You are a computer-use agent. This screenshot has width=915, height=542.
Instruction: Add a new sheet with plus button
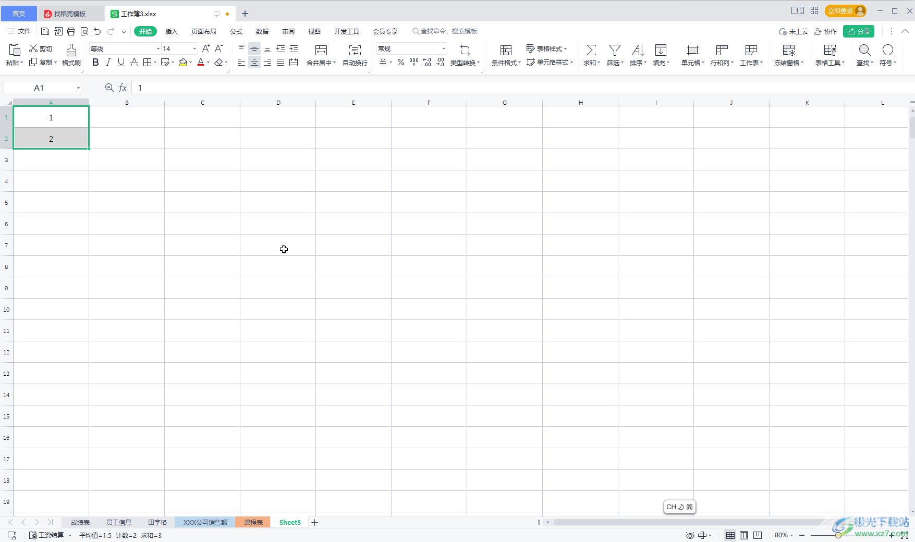point(314,522)
